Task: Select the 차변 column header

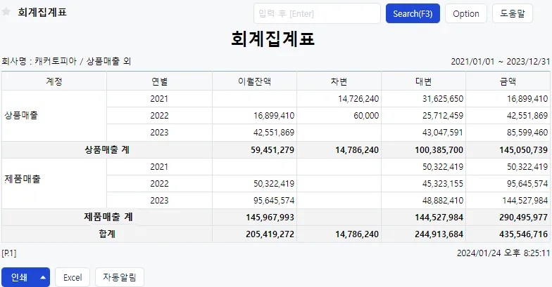Action: (x=339, y=81)
